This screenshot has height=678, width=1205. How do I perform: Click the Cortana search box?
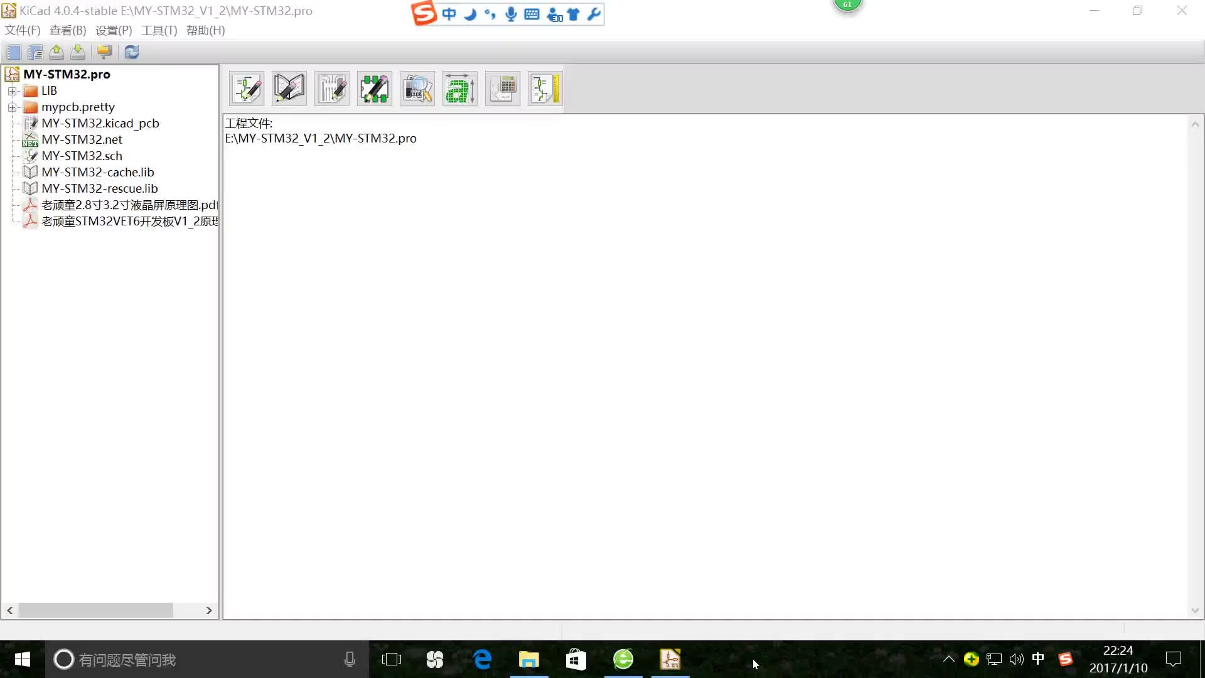pyautogui.click(x=207, y=659)
